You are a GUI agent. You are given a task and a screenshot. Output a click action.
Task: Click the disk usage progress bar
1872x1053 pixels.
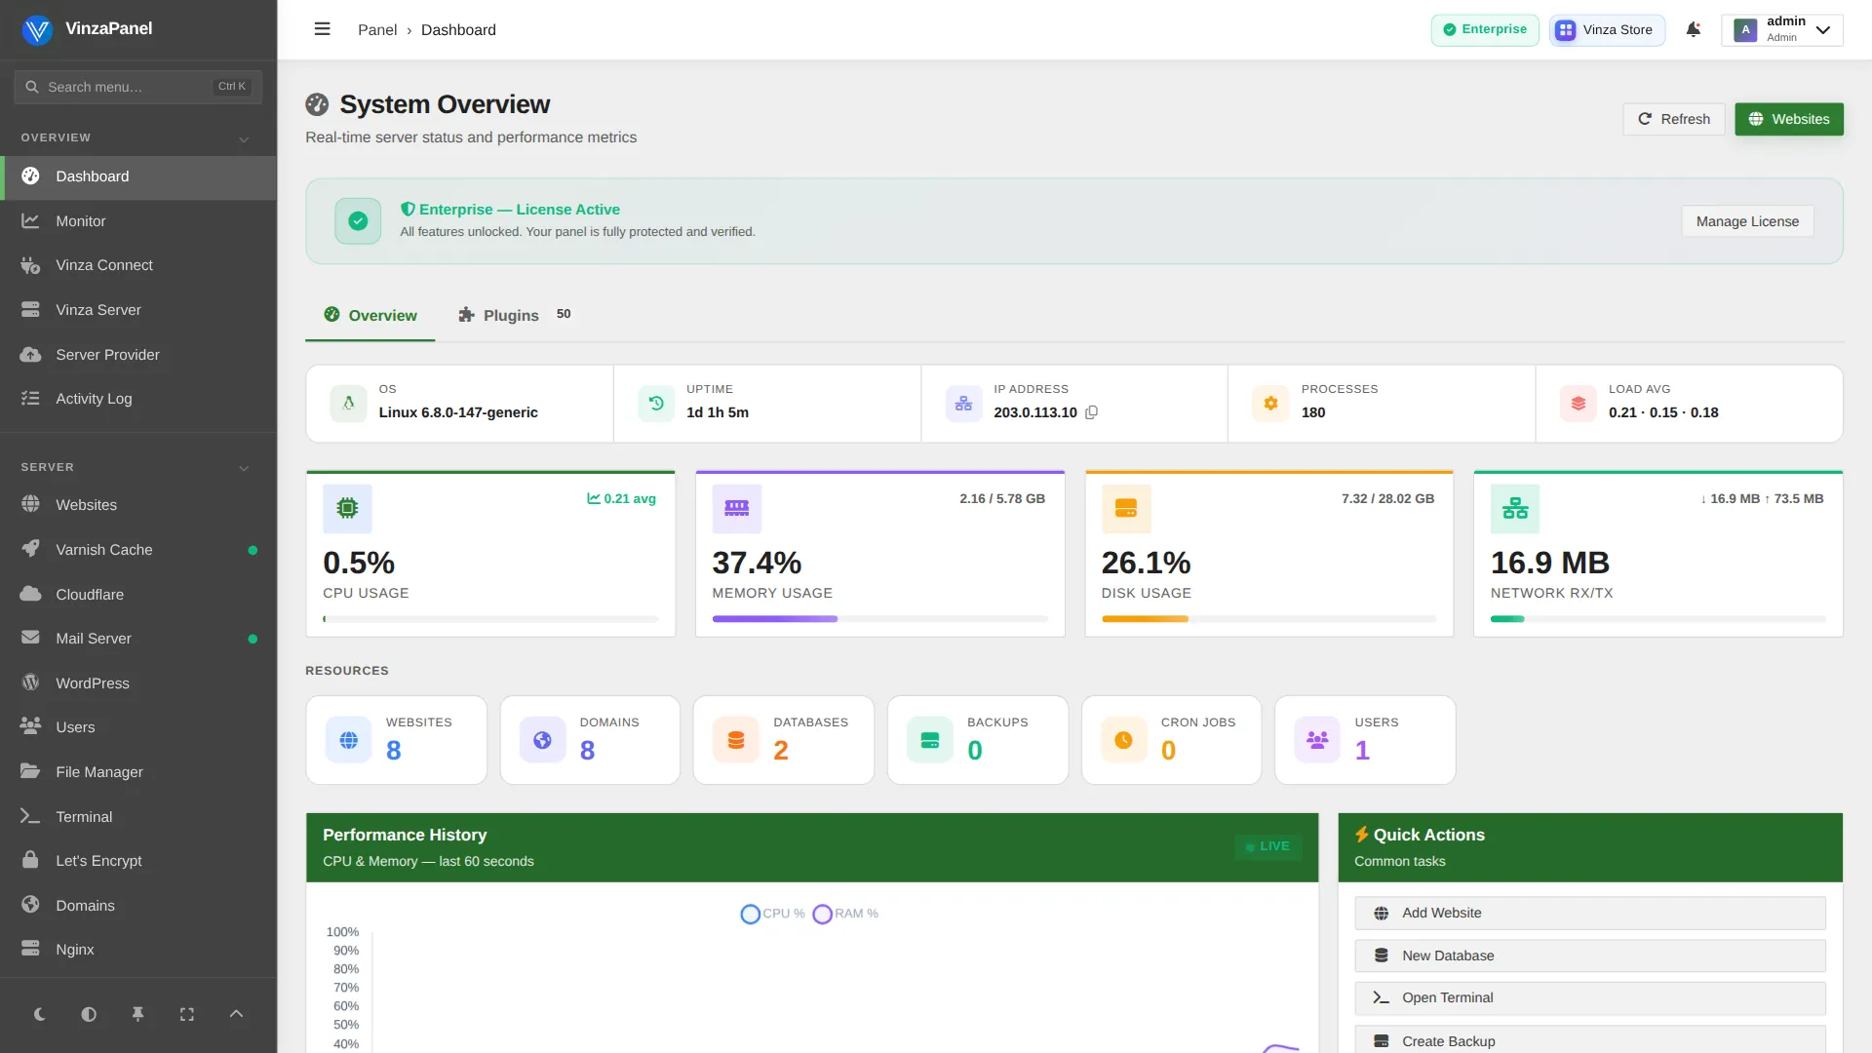1268,619
